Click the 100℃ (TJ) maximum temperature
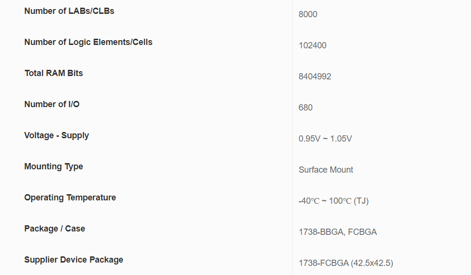471x275 pixels. coord(349,201)
